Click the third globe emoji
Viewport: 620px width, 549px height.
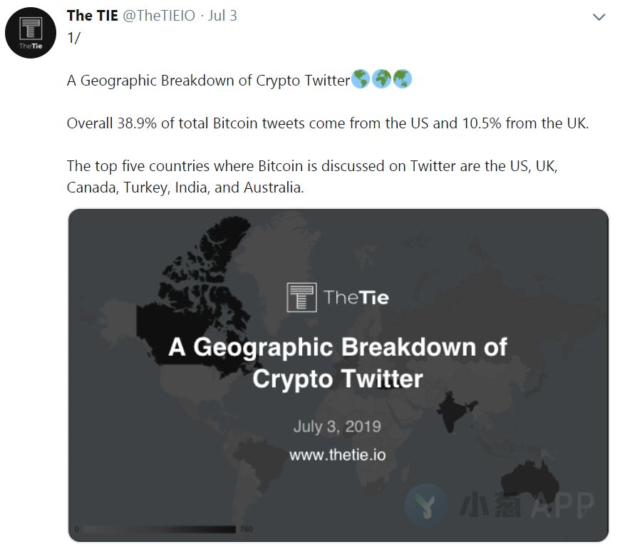point(402,79)
